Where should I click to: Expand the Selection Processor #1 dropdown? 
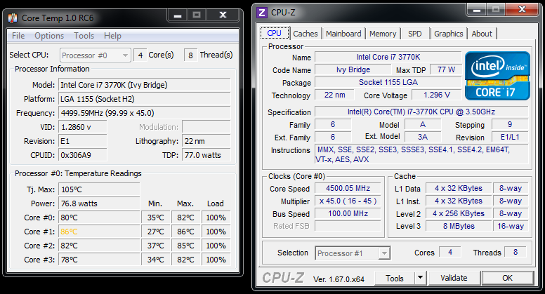pyautogui.click(x=353, y=253)
